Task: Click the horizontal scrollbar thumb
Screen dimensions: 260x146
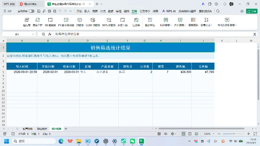Action: pos(201,128)
